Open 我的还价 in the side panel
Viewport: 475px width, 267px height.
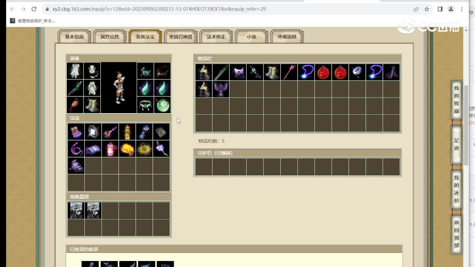coord(456,189)
